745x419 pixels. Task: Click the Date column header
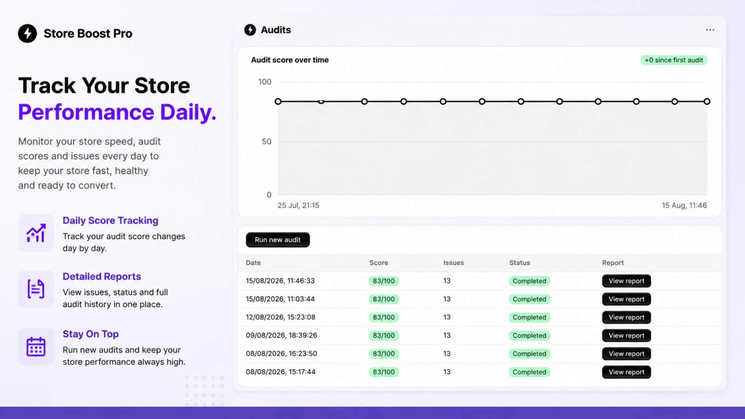point(253,263)
